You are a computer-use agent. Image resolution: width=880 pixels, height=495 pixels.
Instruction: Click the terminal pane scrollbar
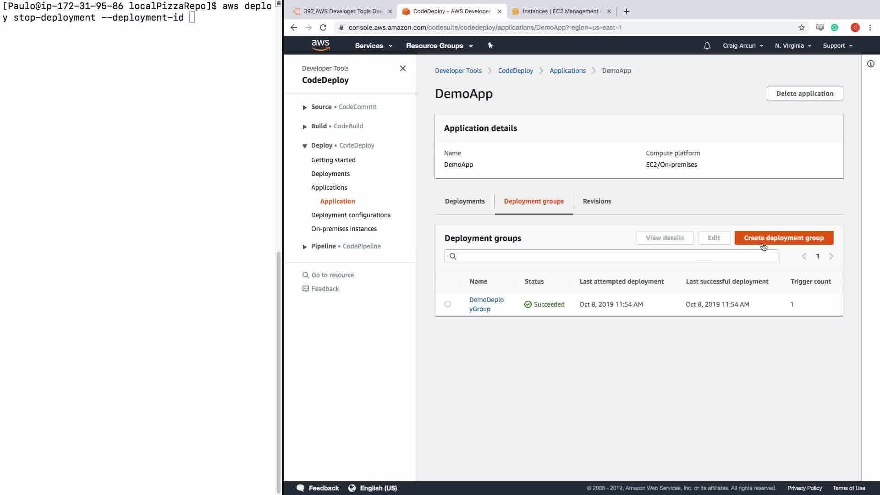278,371
